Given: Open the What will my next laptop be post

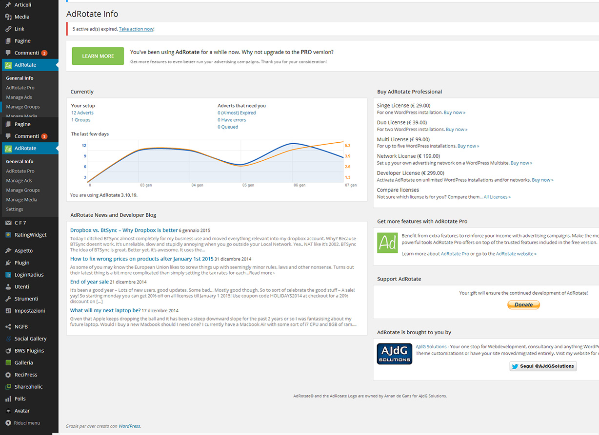Looking at the screenshot, I should (x=105, y=310).
